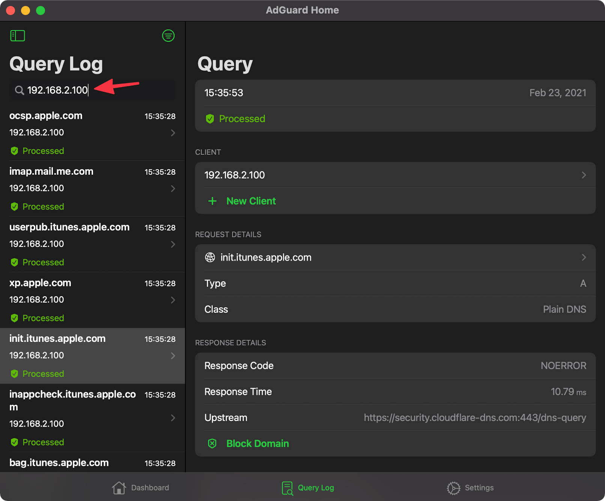Toggle the sidebar panel icon

tap(17, 36)
